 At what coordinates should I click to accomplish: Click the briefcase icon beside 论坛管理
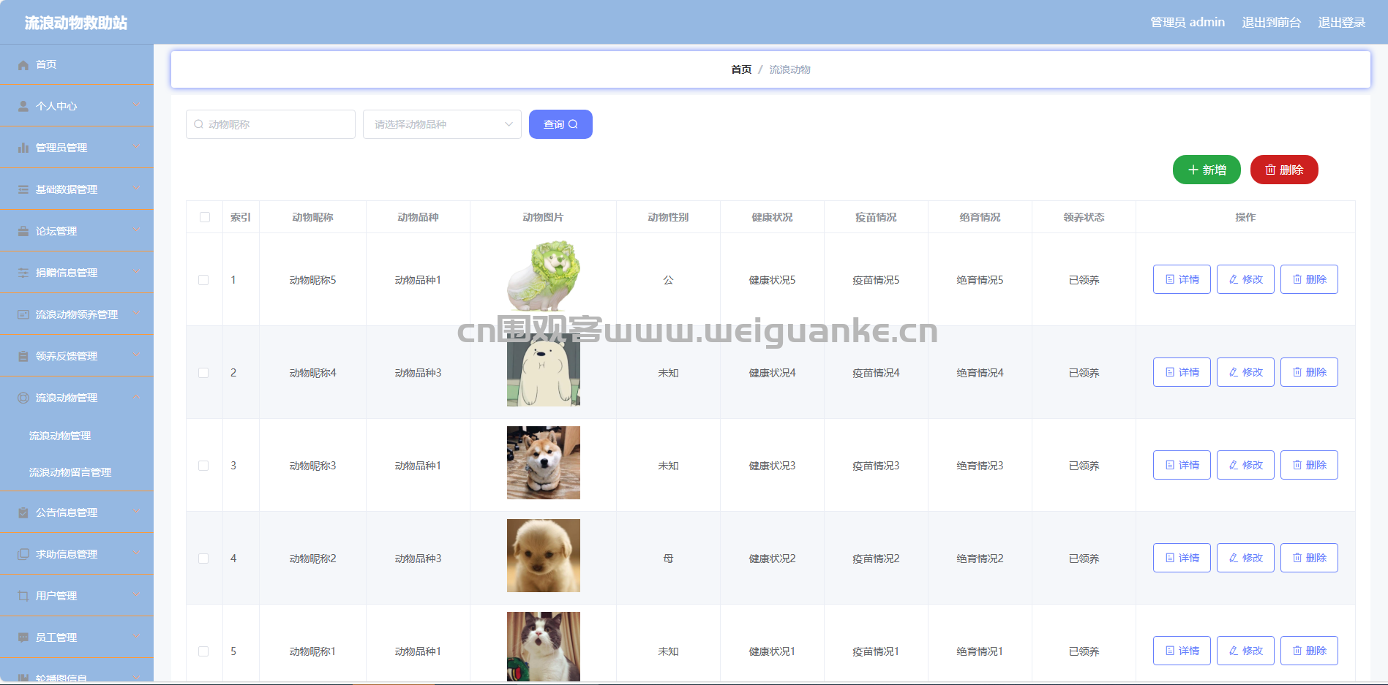[x=23, y=232]
